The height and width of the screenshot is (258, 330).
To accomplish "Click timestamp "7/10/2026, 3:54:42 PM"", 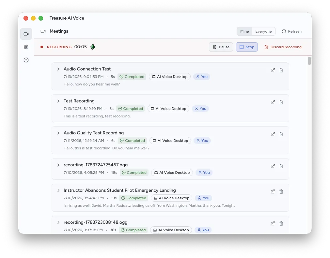I will tap(84, 198).
